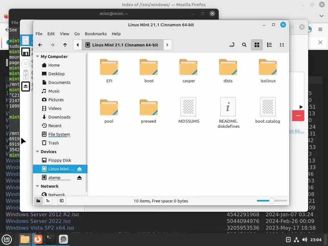Viewport: 328px width, 246px height.
Task: Open the Edit menu
Action: (51, 34)
